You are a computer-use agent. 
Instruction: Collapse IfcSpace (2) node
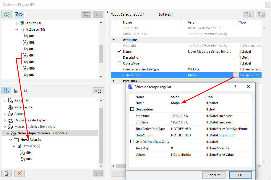point(14,146)
